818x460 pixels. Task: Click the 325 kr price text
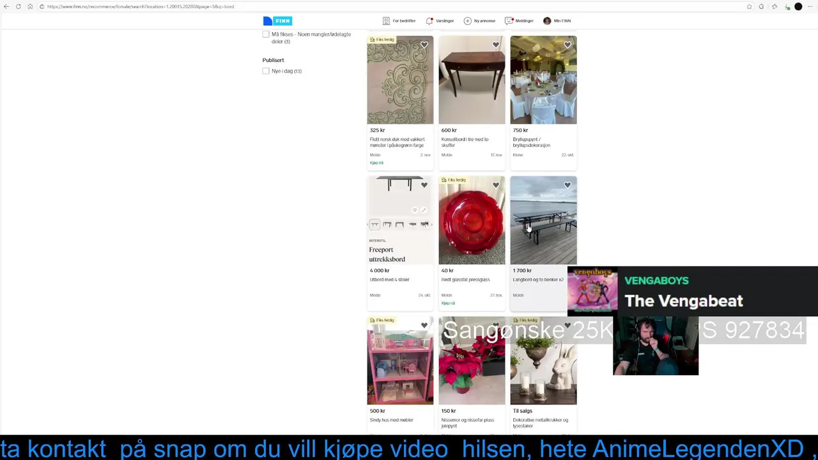(x=377, y=130)
